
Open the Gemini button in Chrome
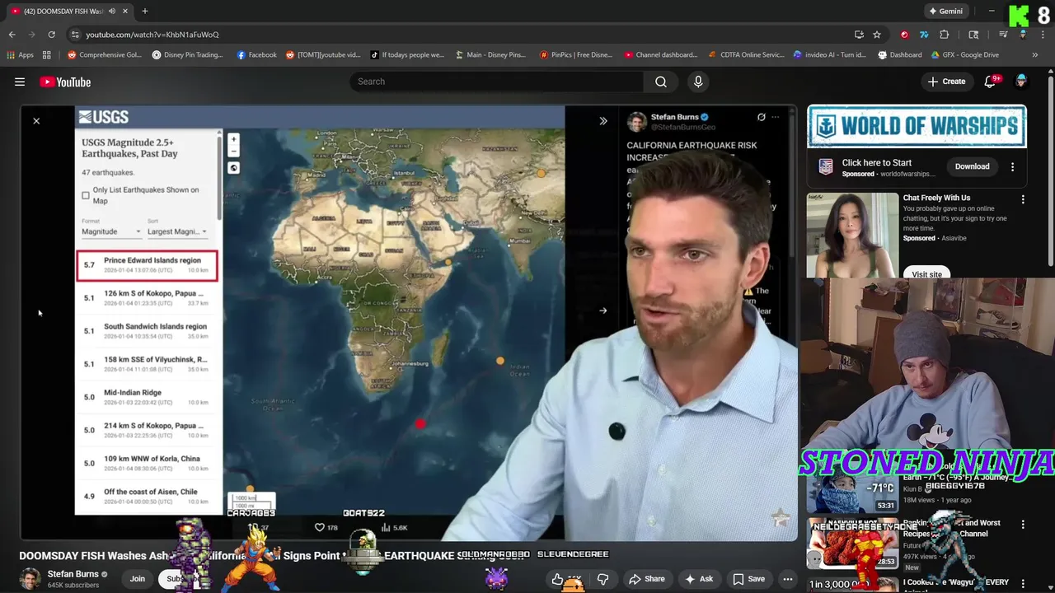click(x=945, y=11)
